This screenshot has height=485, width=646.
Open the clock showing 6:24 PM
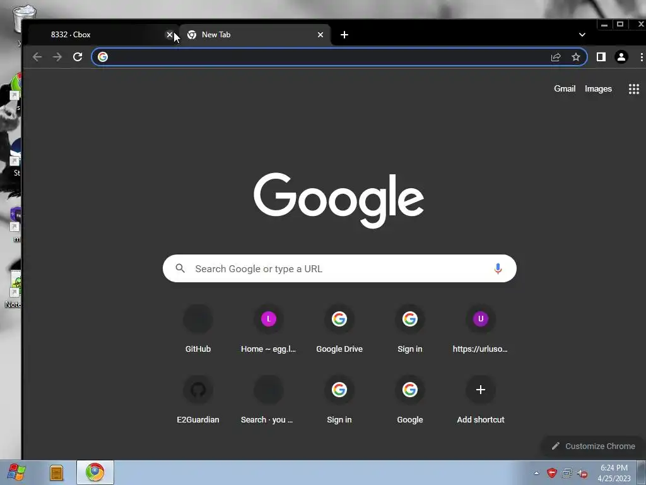point(614,473)
